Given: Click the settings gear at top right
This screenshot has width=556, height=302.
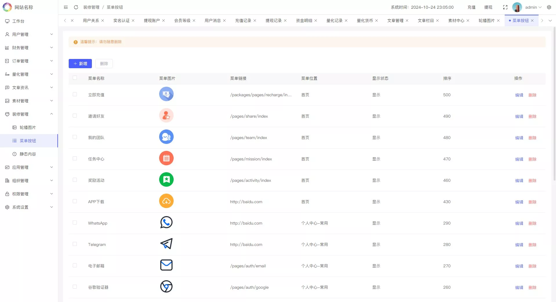Looking at the screenshot, I should click(x=549, y=7).
